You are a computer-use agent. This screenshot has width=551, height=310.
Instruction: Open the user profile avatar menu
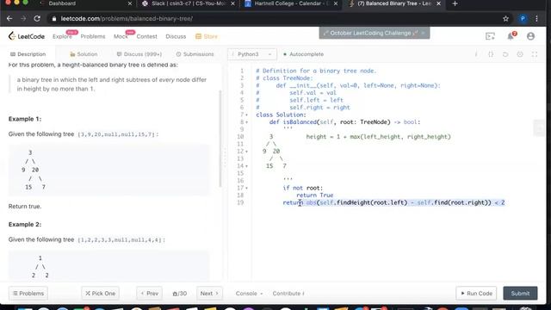pos(530,36)
